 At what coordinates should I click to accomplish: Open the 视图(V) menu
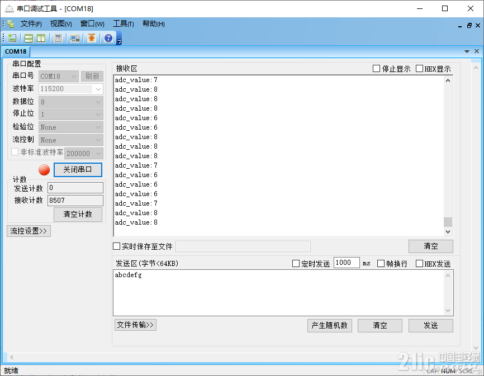[x=61, y=24]
